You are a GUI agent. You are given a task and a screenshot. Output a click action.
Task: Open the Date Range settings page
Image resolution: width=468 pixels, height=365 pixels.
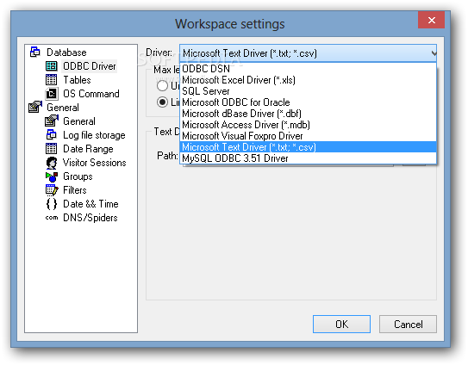(88, 149)
